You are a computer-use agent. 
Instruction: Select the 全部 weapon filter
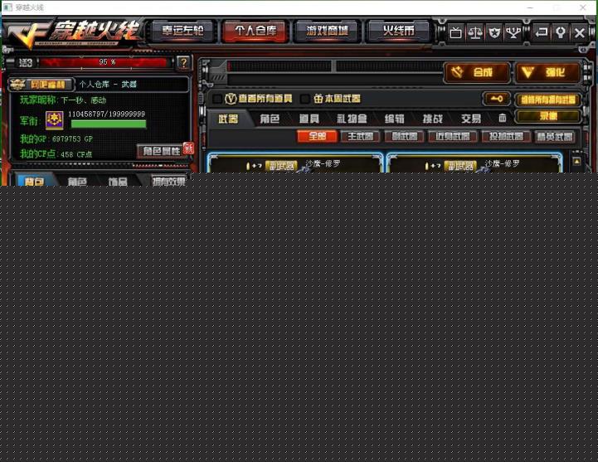pyautogui.click(x=317, y=136)
